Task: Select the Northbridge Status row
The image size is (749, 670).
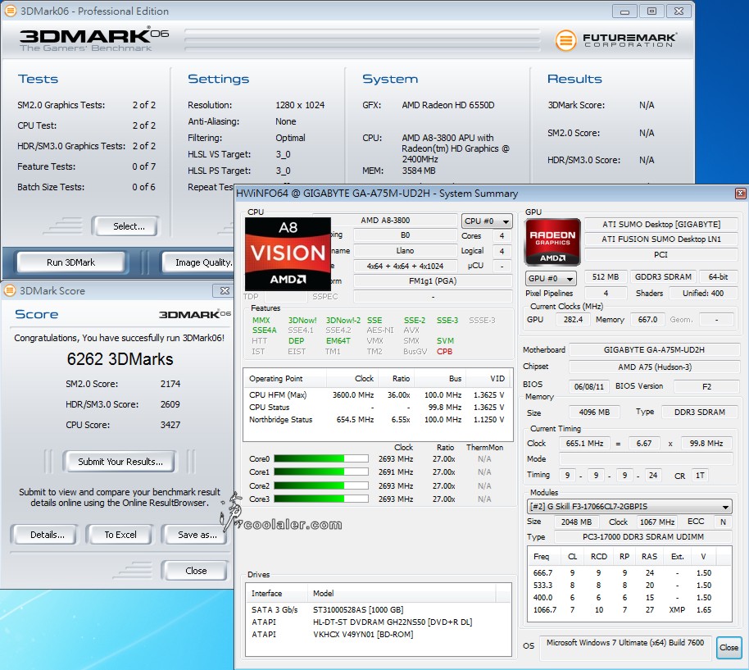Action: tap(377, 420)
